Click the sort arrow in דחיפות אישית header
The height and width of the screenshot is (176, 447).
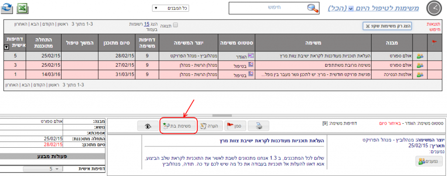[x=6, y=47]
